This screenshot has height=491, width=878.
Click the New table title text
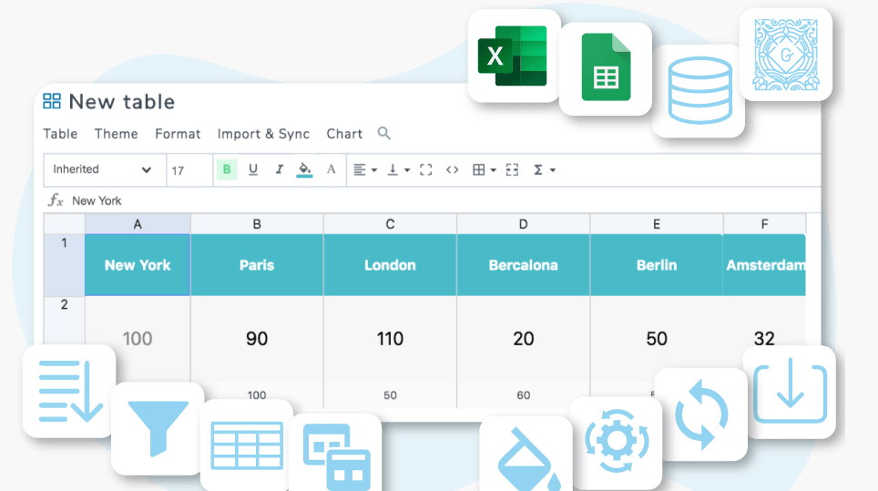121,102
